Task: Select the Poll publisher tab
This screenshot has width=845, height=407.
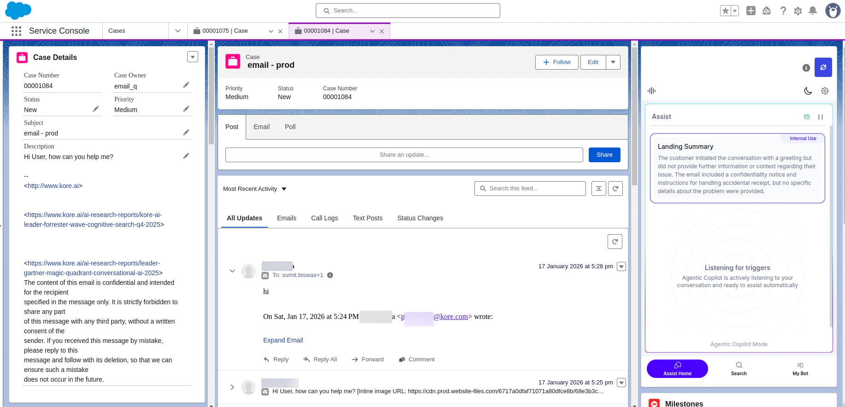Action: click(x=290, y=127)
